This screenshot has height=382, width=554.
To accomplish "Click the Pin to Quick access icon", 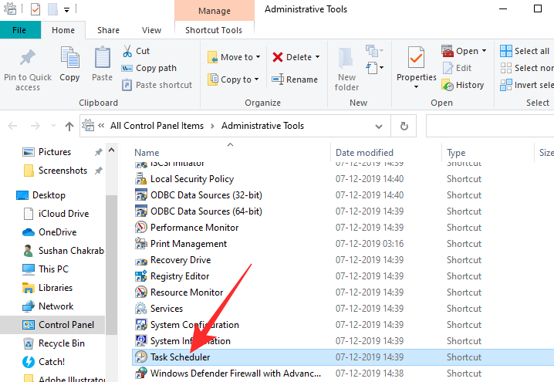I will tap(28, 59).
